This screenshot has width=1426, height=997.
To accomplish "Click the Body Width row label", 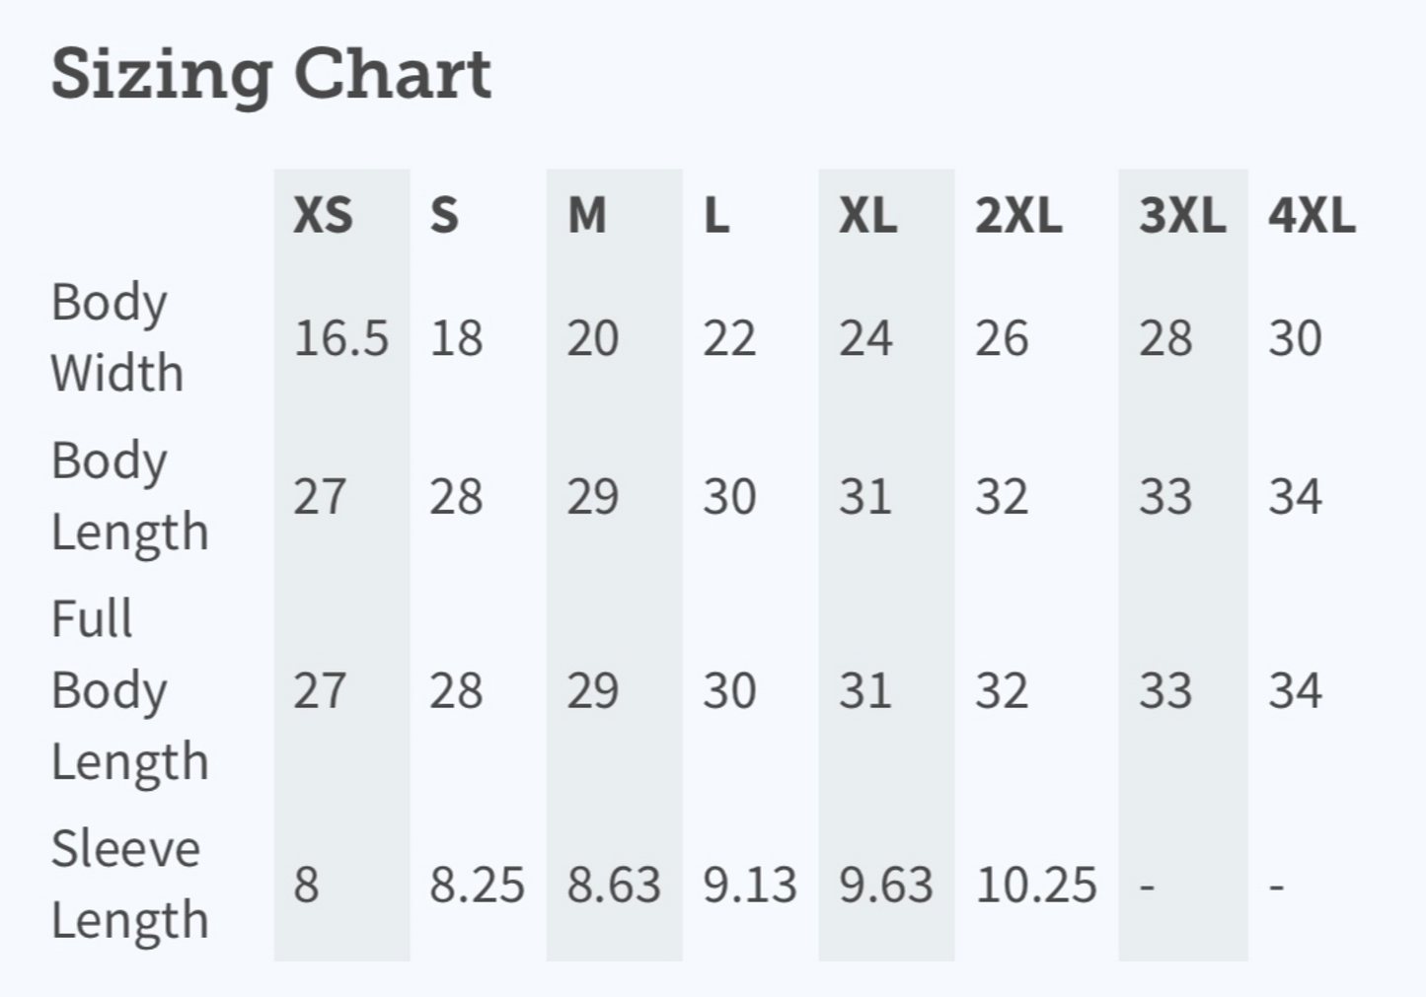I will coord(116,337).
